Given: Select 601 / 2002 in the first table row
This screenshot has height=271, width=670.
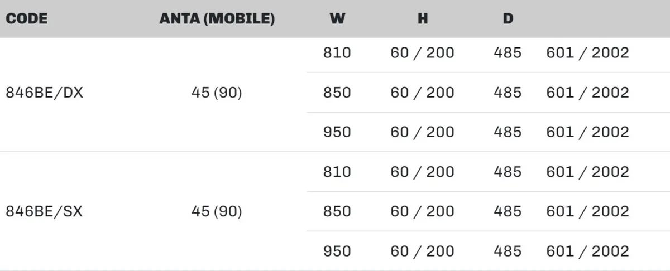Looking at the screenshot, I should click(x=587, y=53).
